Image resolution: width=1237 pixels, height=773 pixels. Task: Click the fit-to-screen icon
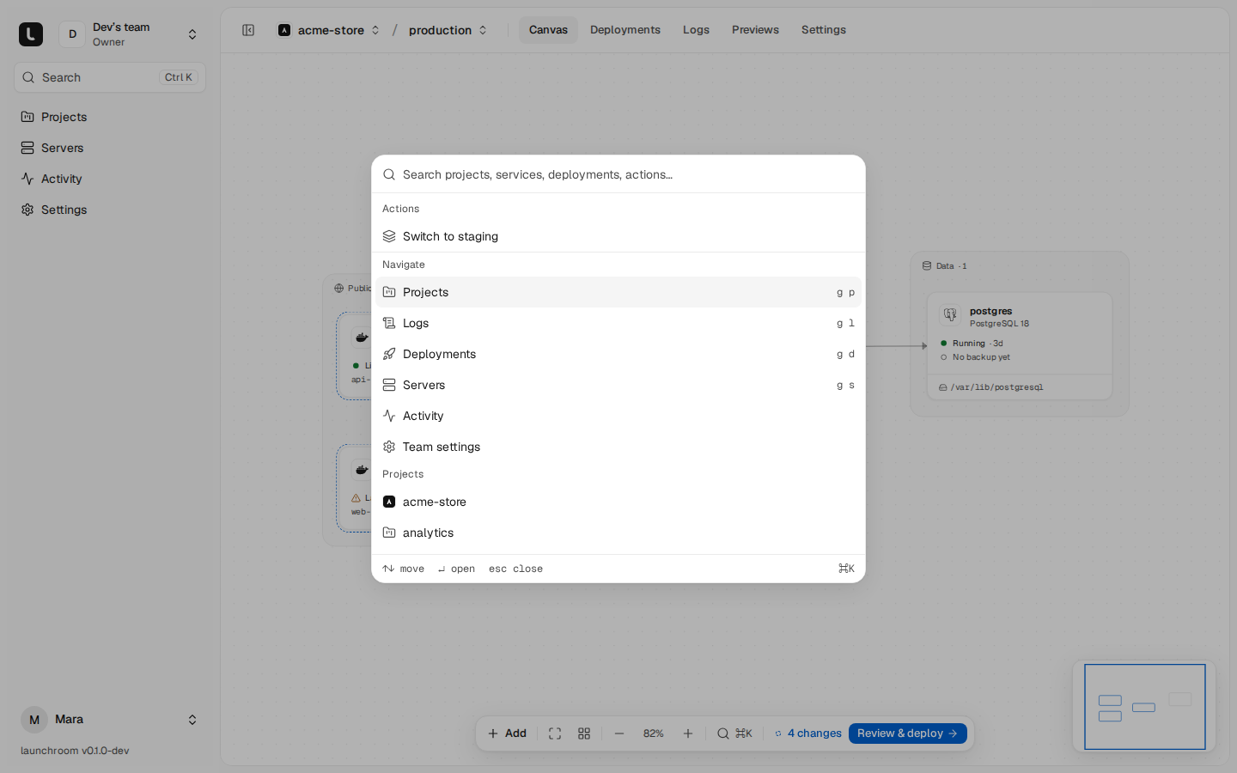(x=555, y=733)
